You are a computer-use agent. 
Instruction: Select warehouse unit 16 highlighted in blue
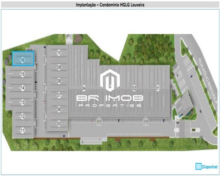[23, 59]
